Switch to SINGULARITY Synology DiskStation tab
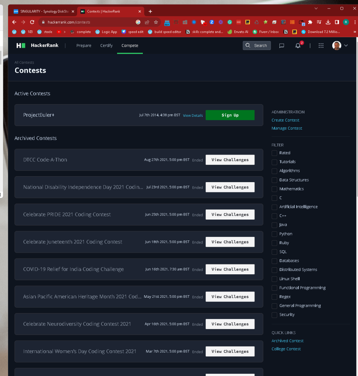The height and width of the screenshot is (376, 358). click(x=44, y=11)
